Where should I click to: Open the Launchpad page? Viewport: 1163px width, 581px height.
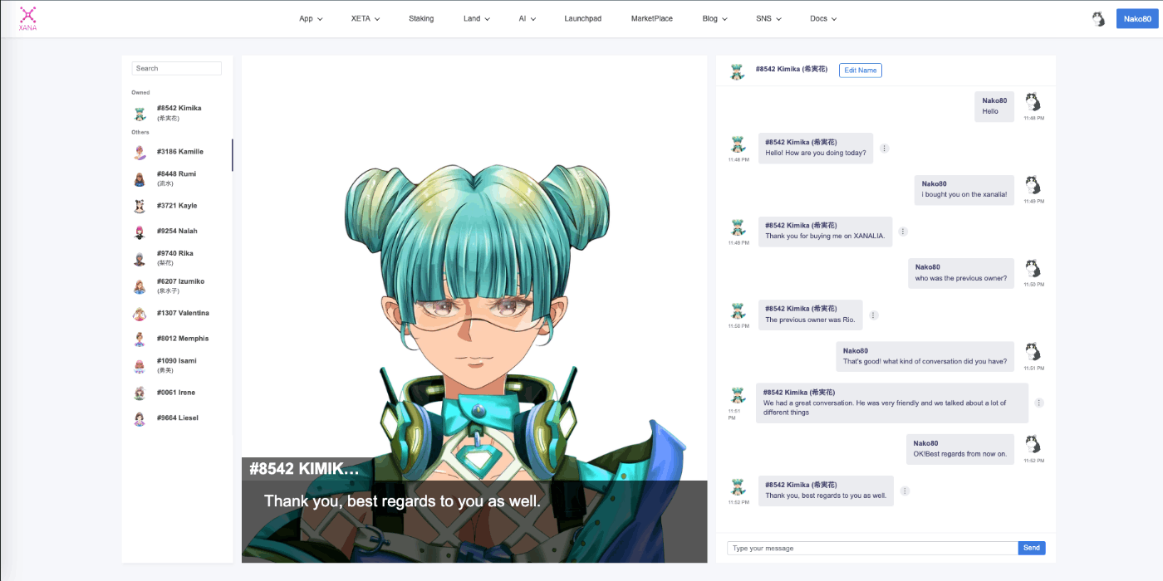click(x=582, y=18)
